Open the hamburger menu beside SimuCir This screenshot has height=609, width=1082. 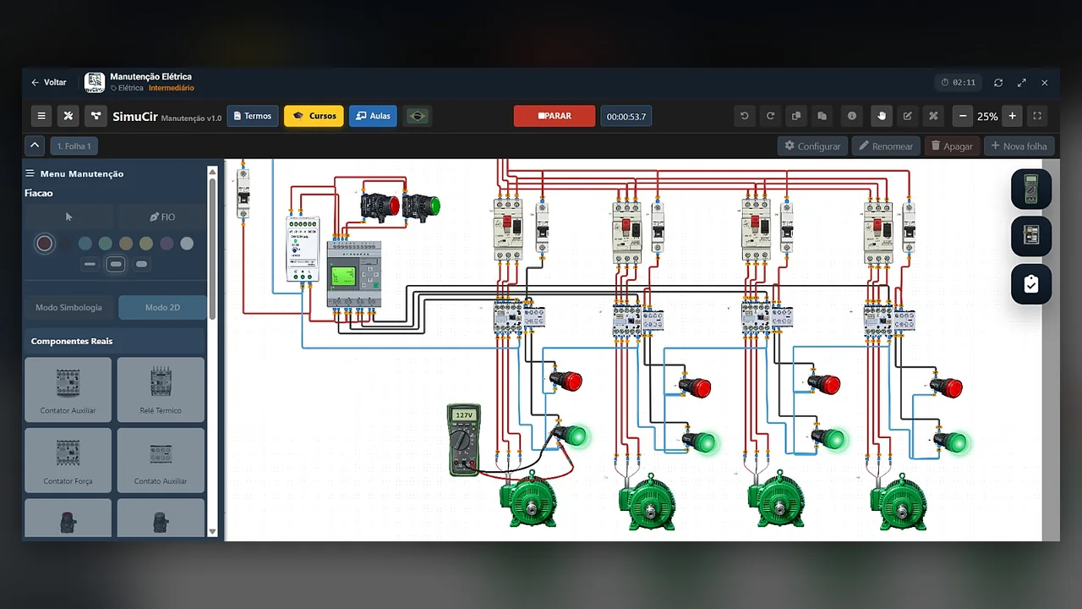click(x=41, y=116)
